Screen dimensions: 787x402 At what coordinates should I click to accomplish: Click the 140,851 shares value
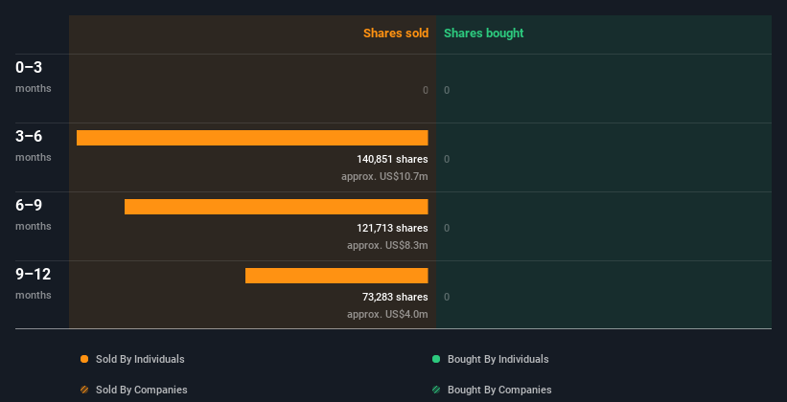392,160
